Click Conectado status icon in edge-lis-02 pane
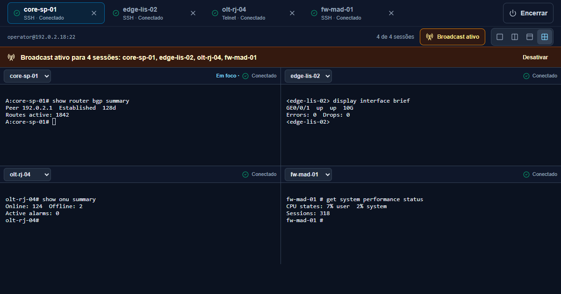 point(526,76)
